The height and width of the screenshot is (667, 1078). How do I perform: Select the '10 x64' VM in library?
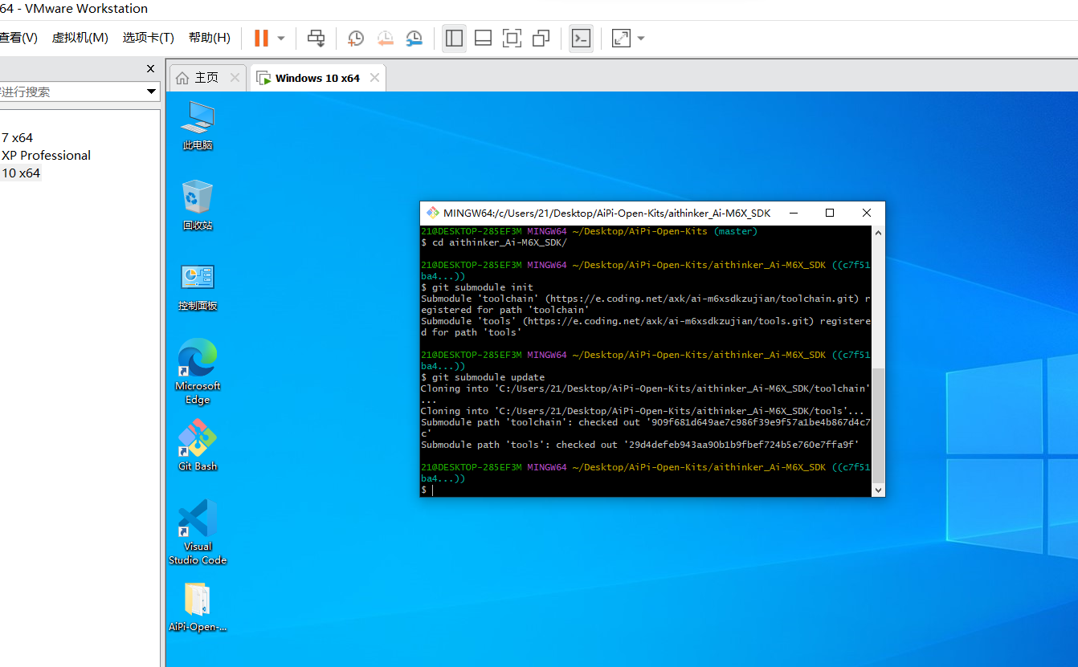(21, 173)
